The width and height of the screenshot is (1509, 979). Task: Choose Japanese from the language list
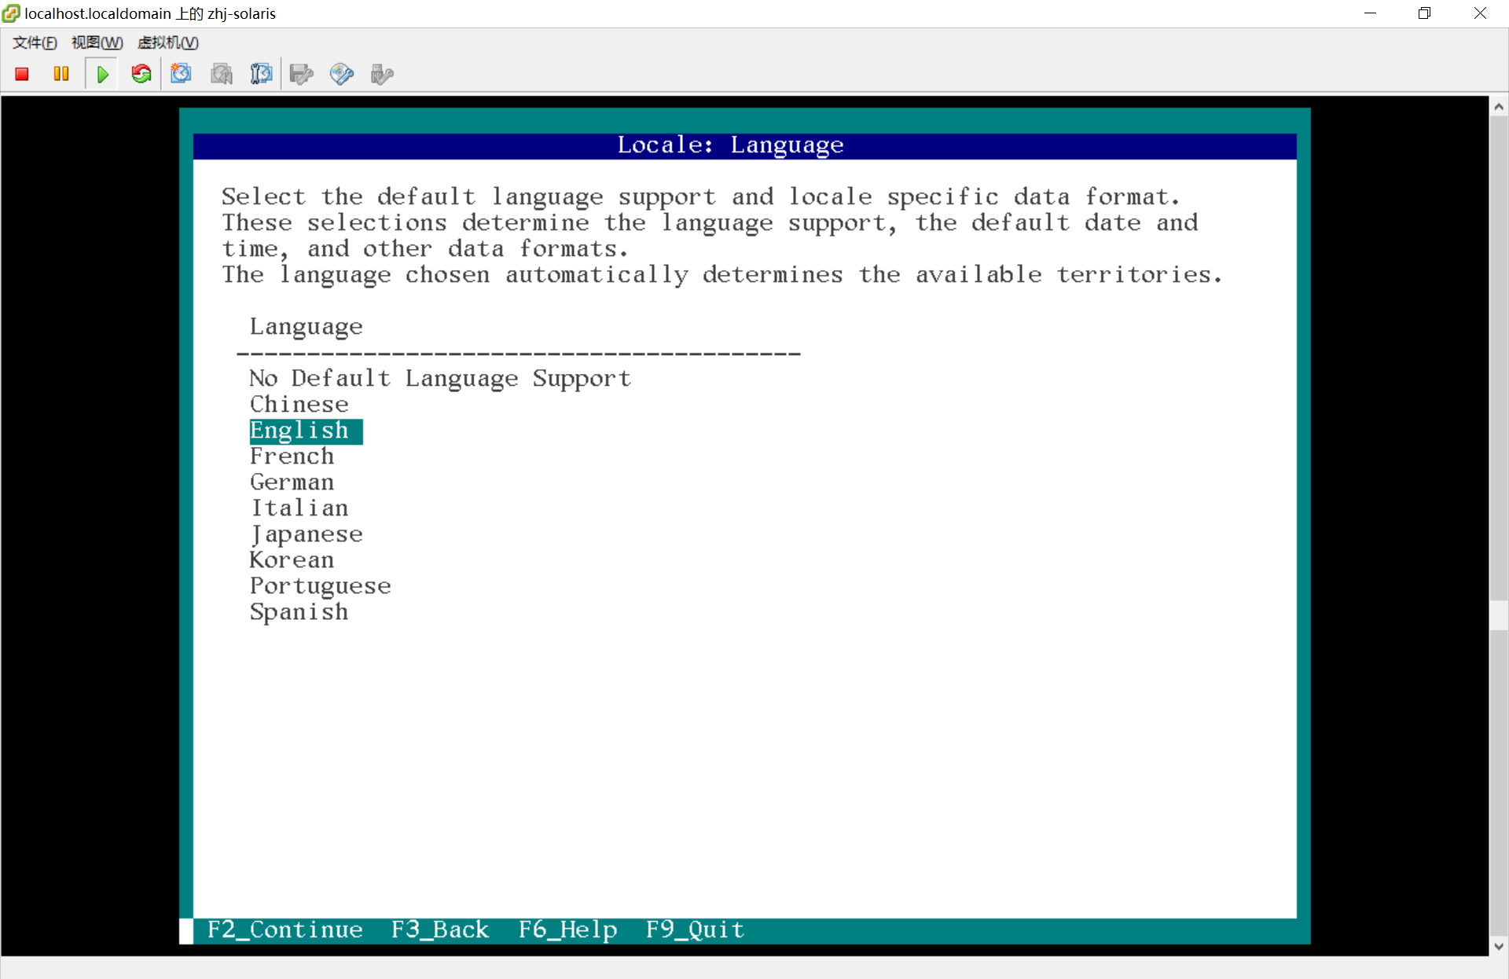pos(307,534)
